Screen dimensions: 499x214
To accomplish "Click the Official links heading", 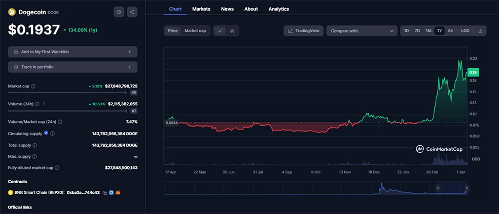I will coord(20,207).
